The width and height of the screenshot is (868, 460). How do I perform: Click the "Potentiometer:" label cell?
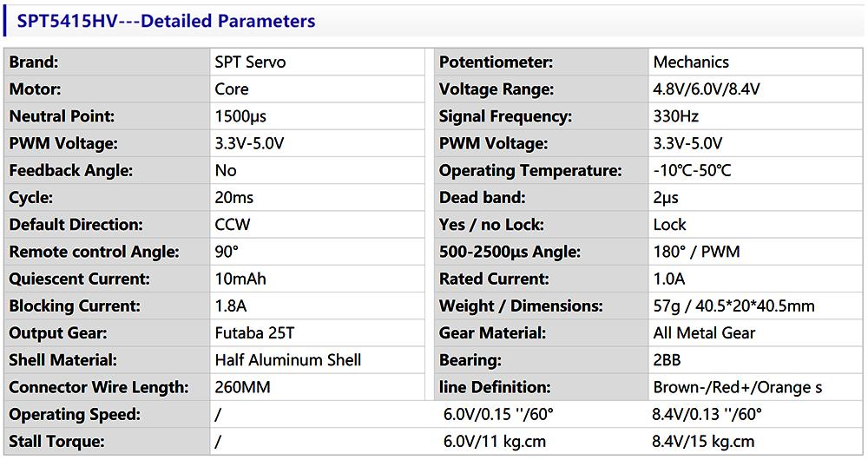pyautogui.click(x=496, y=62)
